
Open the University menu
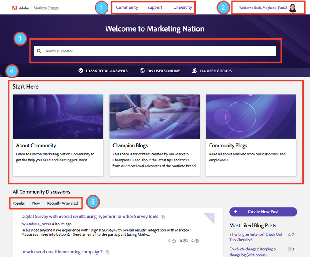pos(183,8)
